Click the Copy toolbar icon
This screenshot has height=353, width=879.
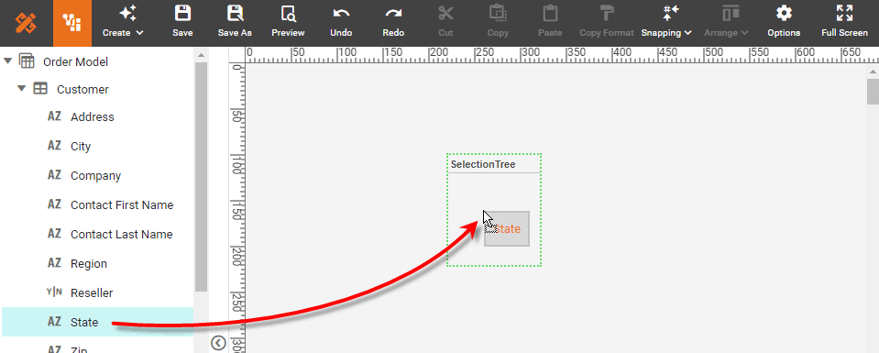[498, 14]
